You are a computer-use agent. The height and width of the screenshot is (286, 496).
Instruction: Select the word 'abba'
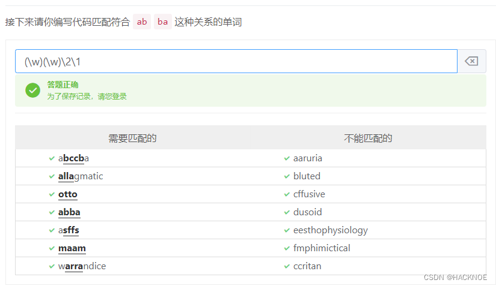tap(69, 212)
